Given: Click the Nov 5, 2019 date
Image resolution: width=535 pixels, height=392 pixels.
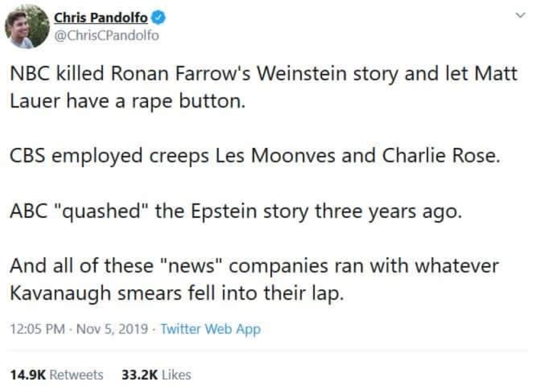Looking at the screenshot, I should coord(112,329).
